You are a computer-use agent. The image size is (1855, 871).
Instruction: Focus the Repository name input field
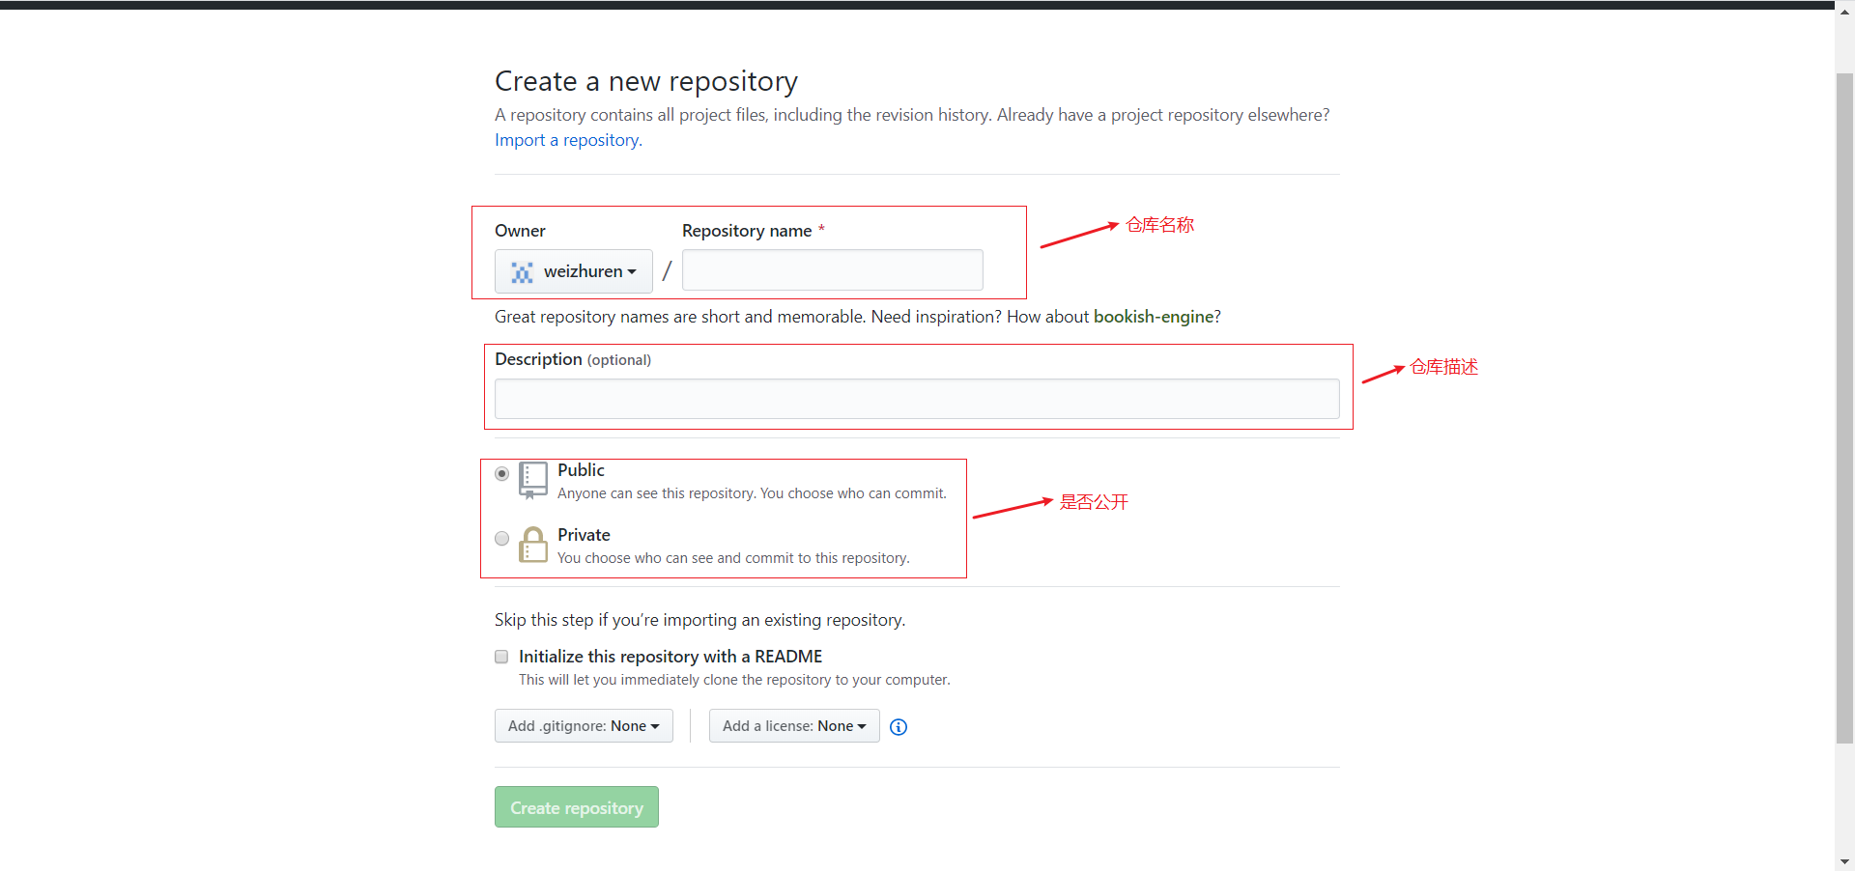[832, 269]
